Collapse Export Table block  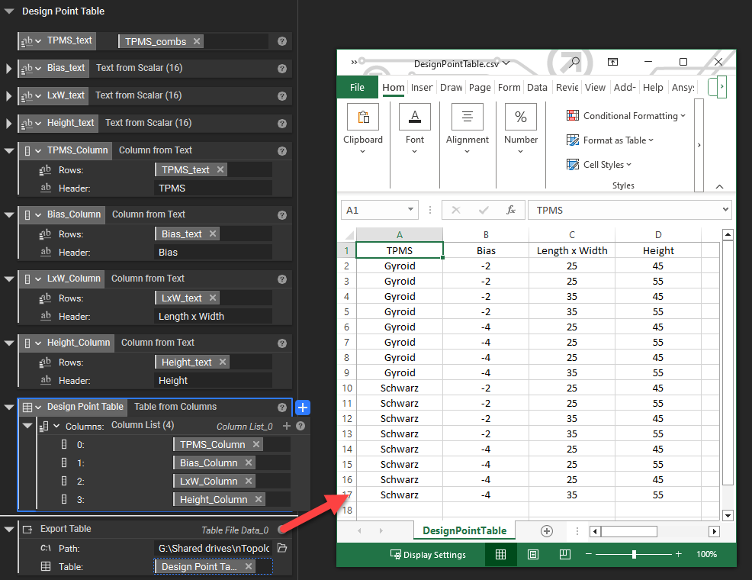8,529
